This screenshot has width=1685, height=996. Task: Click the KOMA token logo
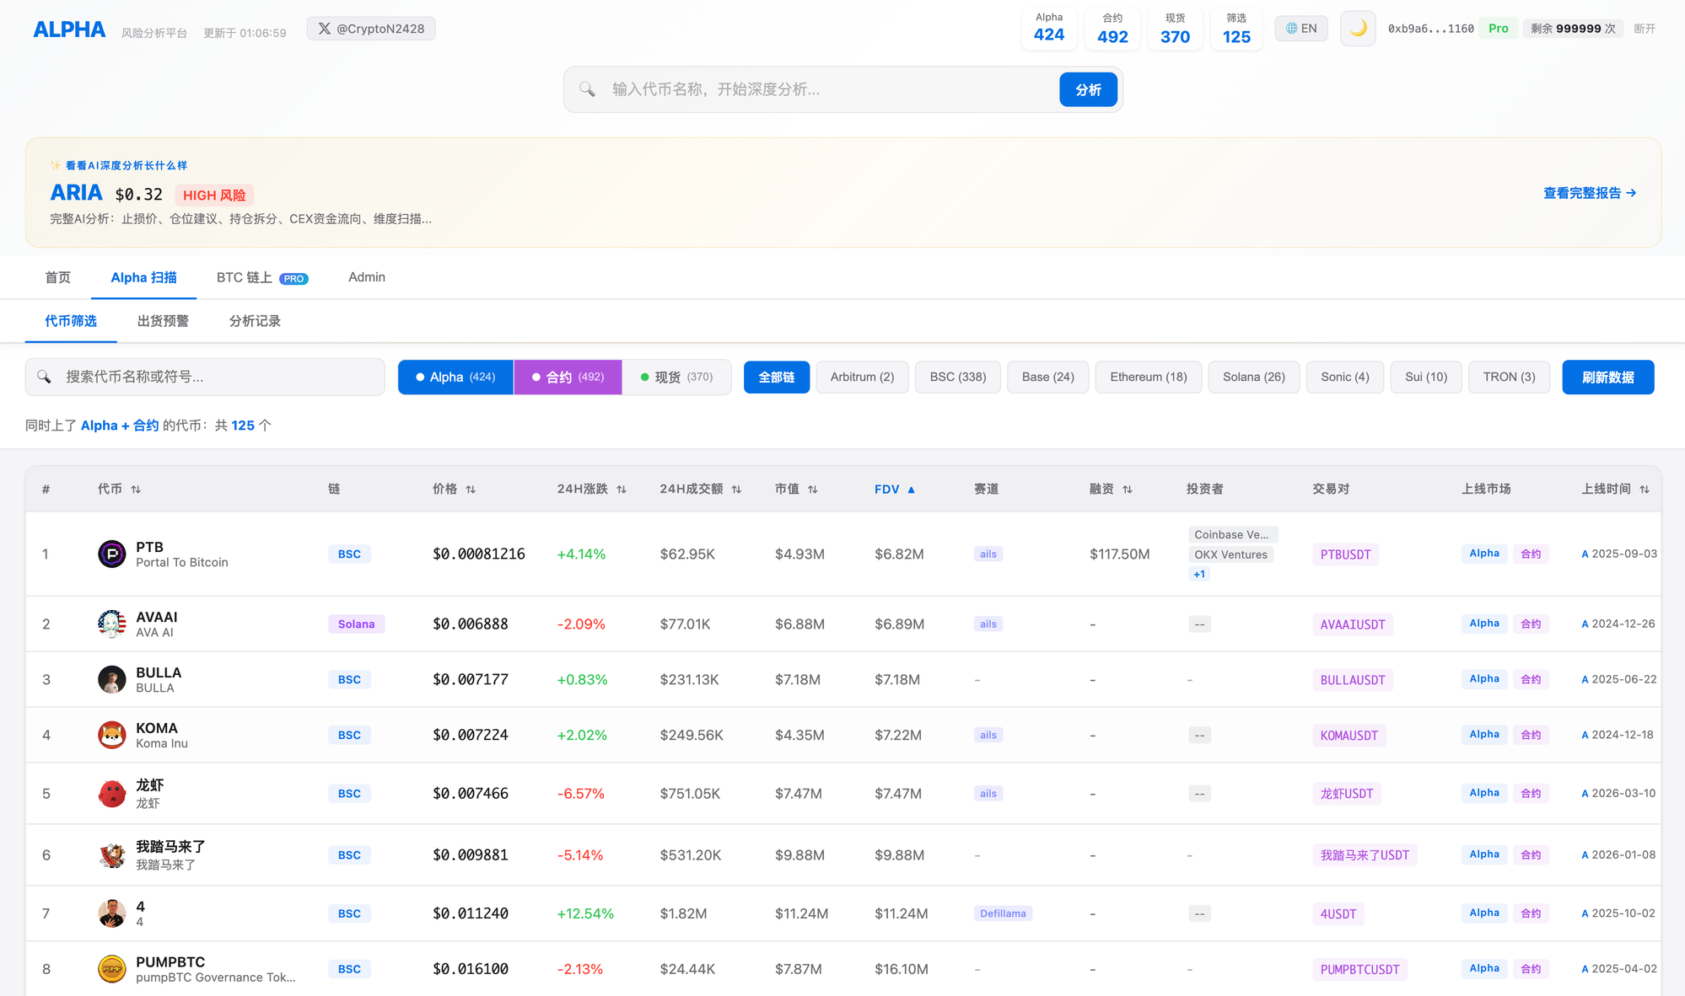111,735
